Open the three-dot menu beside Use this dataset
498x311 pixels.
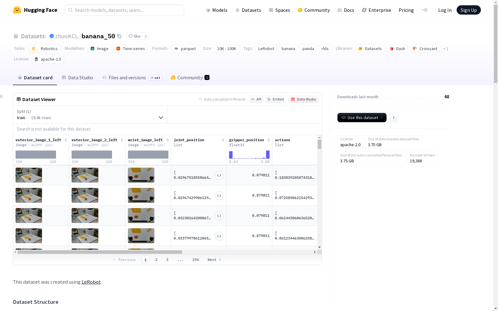(393, 118)
